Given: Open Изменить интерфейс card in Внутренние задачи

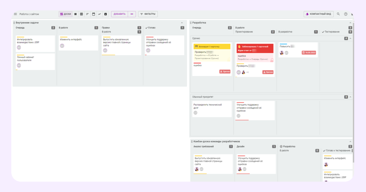Looking at the screenshot, I should tap(78, 43).
